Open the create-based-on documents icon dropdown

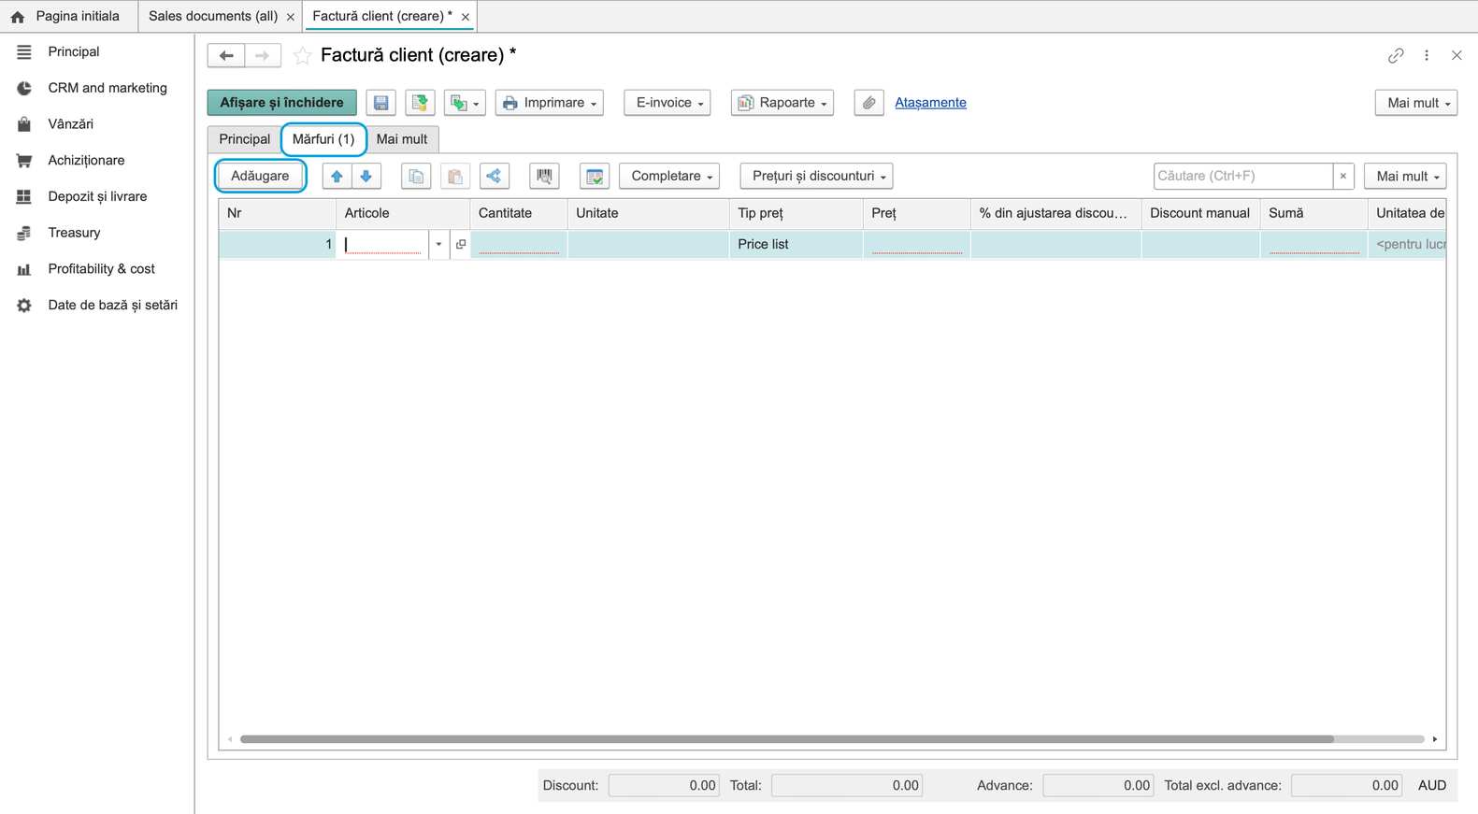465,103
